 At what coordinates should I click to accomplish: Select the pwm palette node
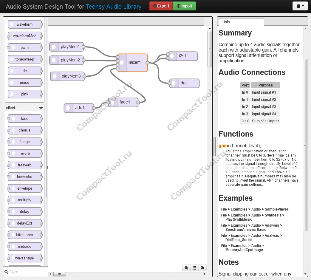coord(25,48)
